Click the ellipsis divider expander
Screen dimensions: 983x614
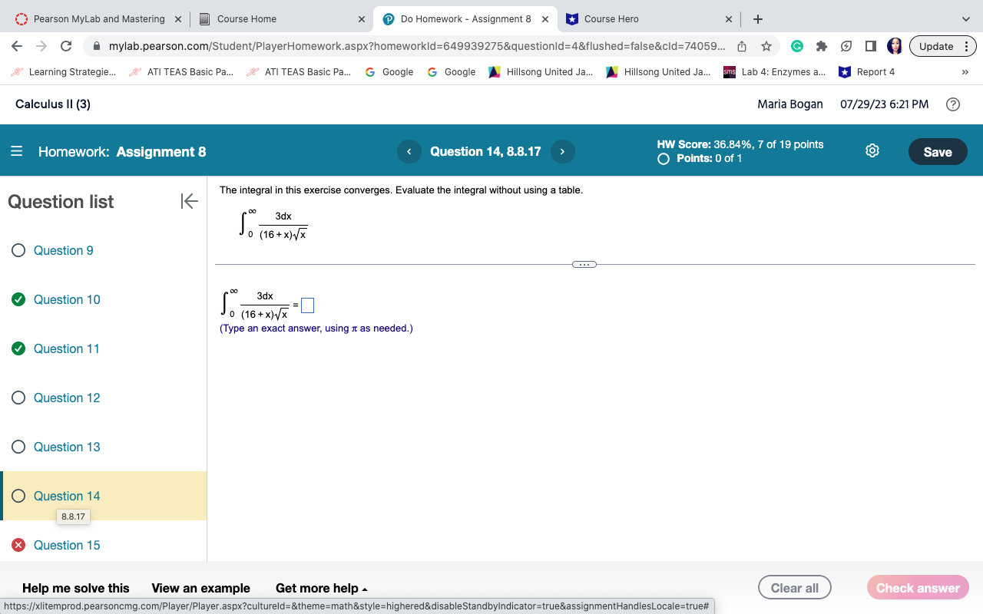pos(584,264)
